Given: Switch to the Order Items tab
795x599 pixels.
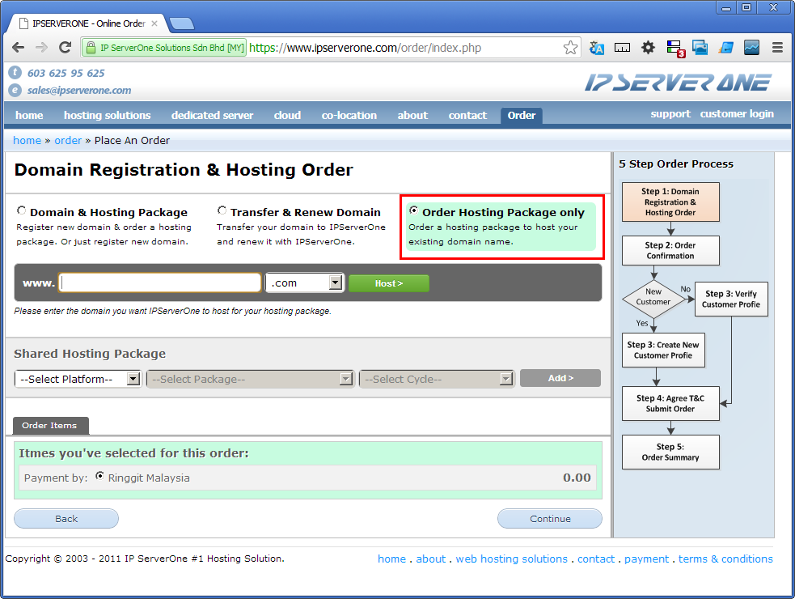Looking at the screenshot, I should [x=50, y=426].
